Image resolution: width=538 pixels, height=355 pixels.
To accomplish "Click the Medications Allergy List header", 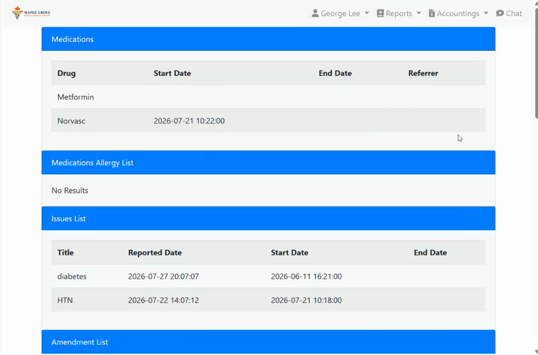I will pyautogui.click(x=268, y=162).
